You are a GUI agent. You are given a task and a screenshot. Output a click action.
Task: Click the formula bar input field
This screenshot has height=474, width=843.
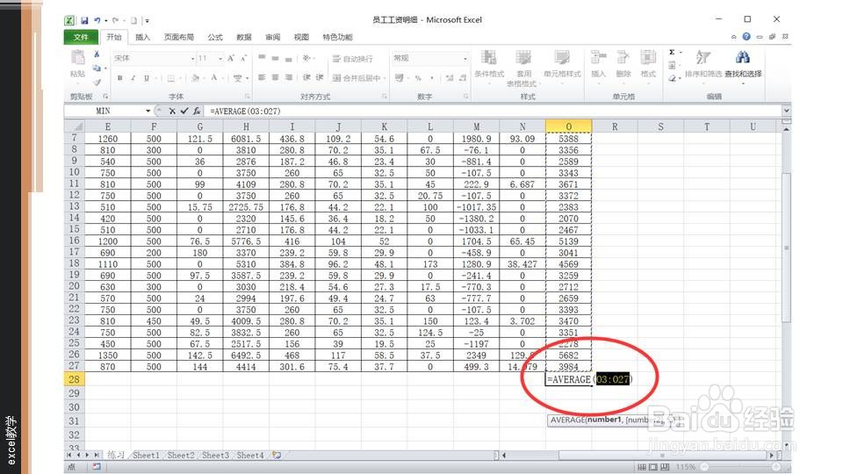pos(493,111)
